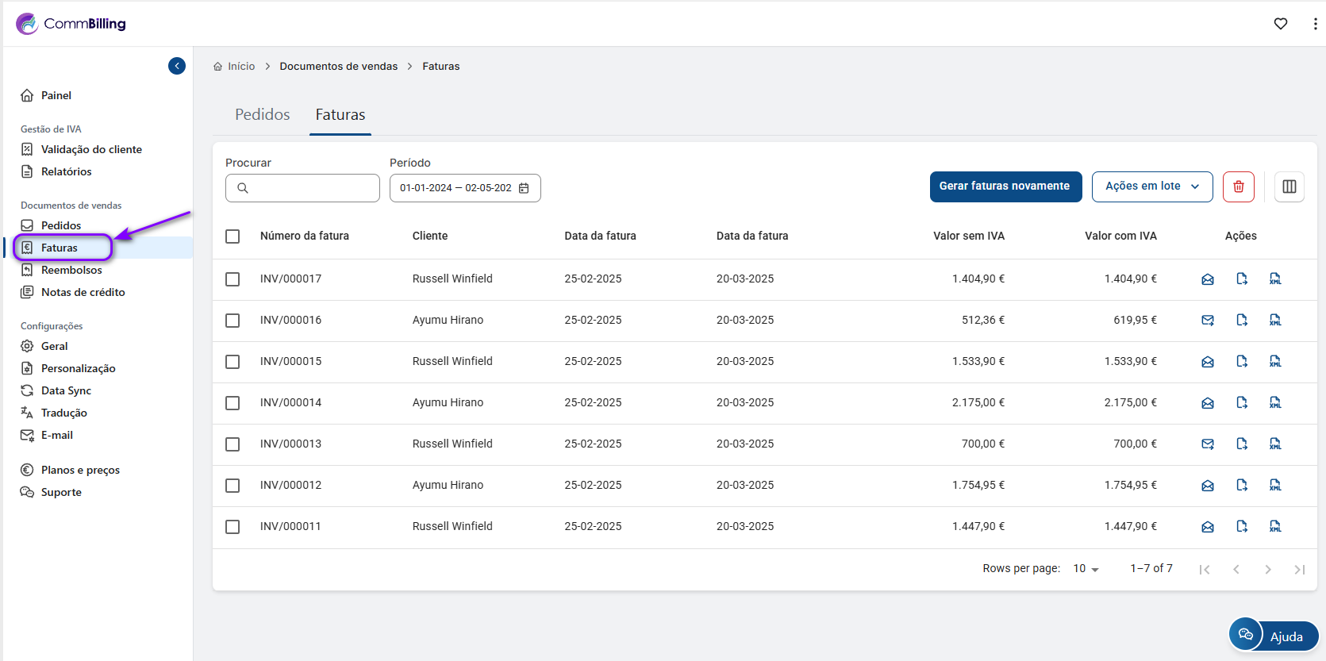Image resolution: width=1326 pixels, height=661 pixels.
Task: Send email for invoice INV/000013
Action: [x=1207, y=444]
